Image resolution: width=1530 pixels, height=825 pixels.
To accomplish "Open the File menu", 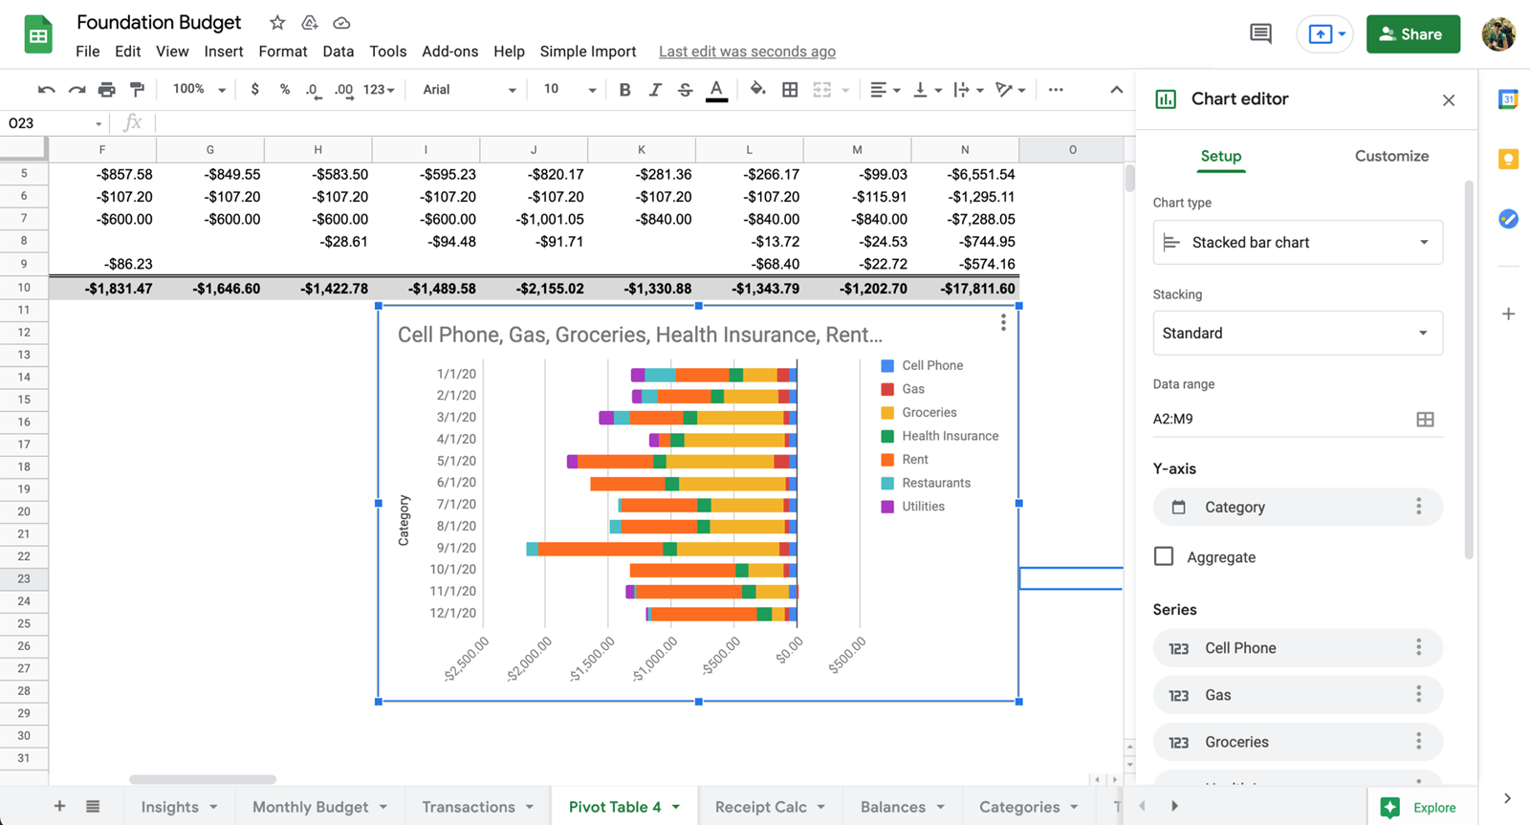I will click(87, 52).
